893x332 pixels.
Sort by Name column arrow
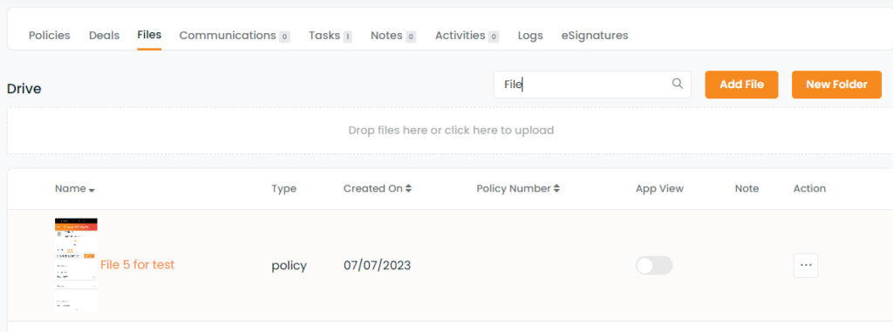point(92,190)
